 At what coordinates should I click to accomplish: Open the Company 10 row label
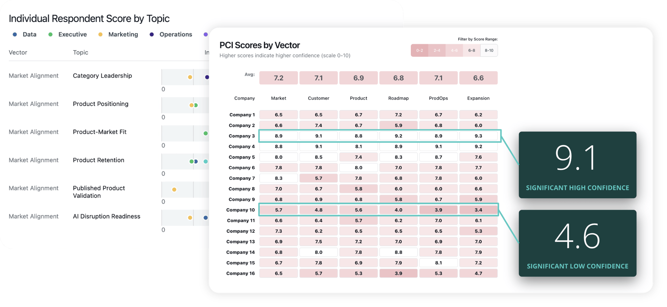[240, 210]
